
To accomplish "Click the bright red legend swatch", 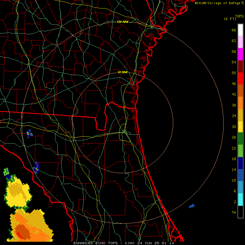I will [240, 78].
